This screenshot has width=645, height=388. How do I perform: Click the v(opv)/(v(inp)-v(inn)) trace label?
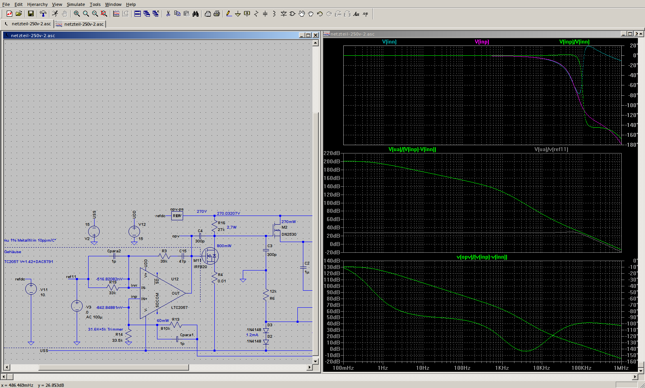click(x=482, y=257)
